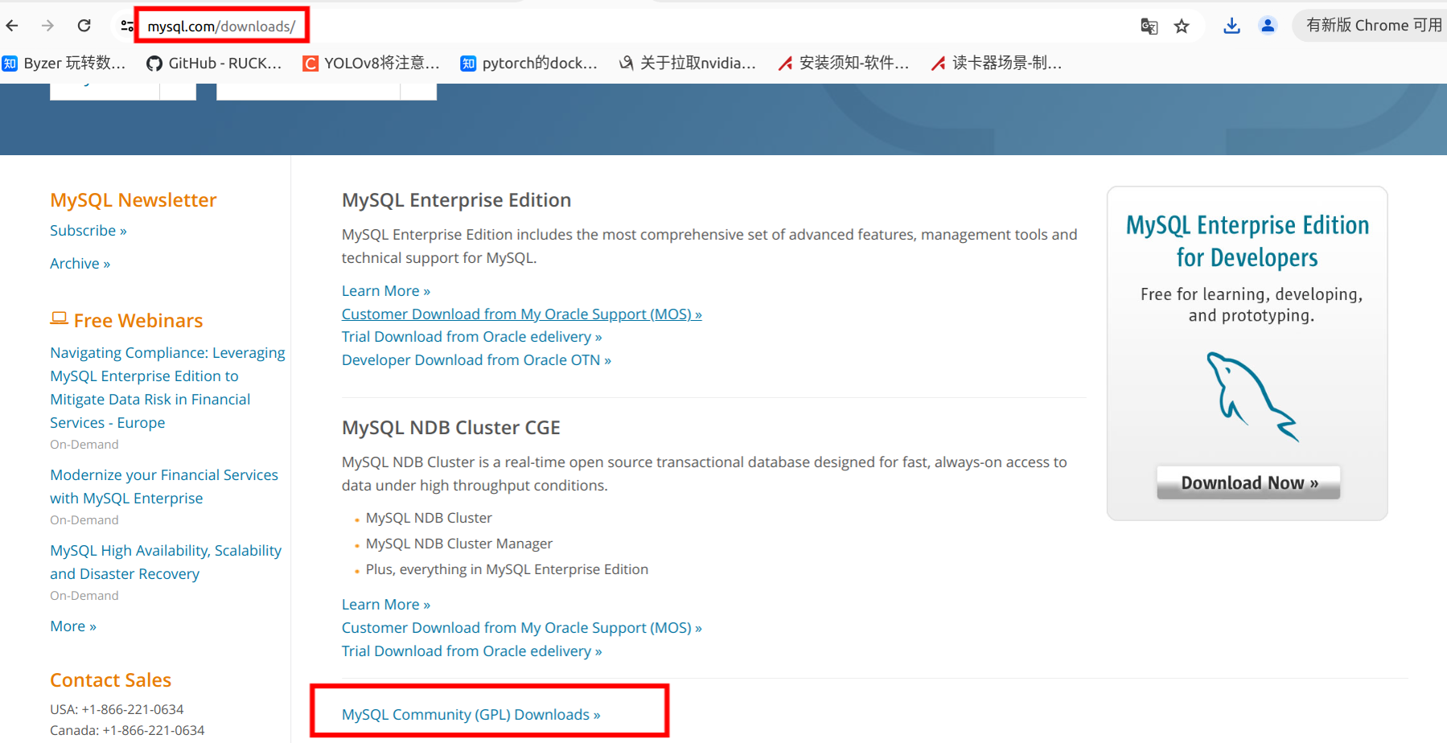Open YOLOv8 bookmark
This screenshot has width=1447, height=743.
pyautogui.click(x=372, y=63)
